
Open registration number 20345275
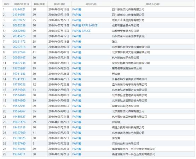click(19, 36)
